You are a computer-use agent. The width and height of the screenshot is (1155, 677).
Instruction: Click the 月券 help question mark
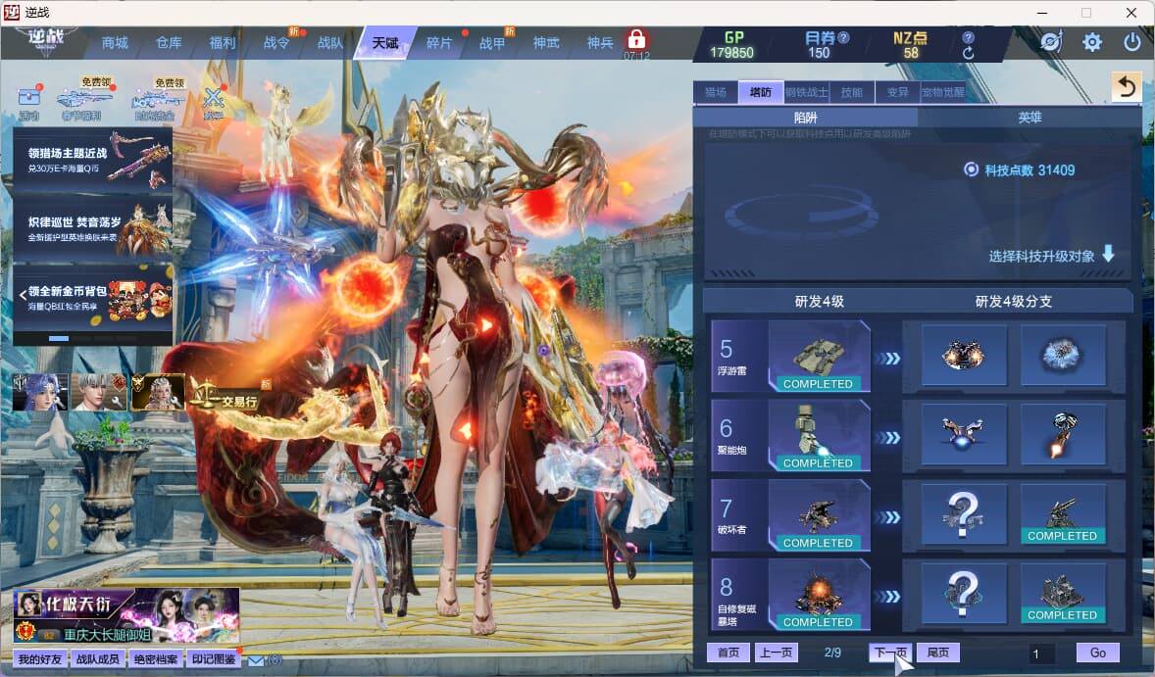(x=844, y=37)
